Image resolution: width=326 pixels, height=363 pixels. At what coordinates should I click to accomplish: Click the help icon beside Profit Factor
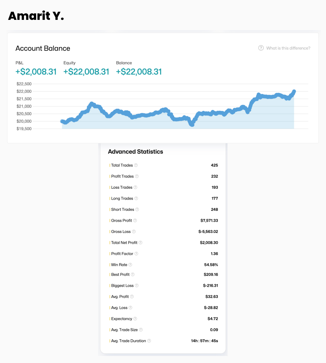pos(136,254)
